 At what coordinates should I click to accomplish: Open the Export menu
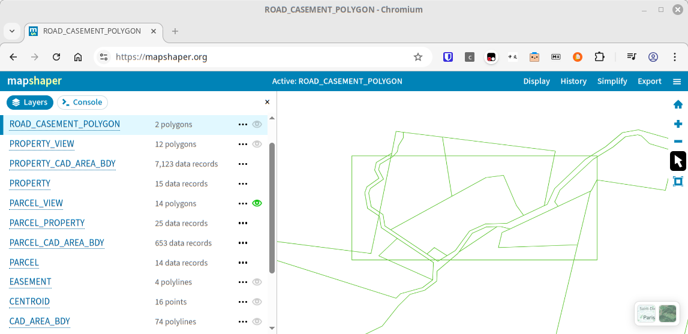650,81
